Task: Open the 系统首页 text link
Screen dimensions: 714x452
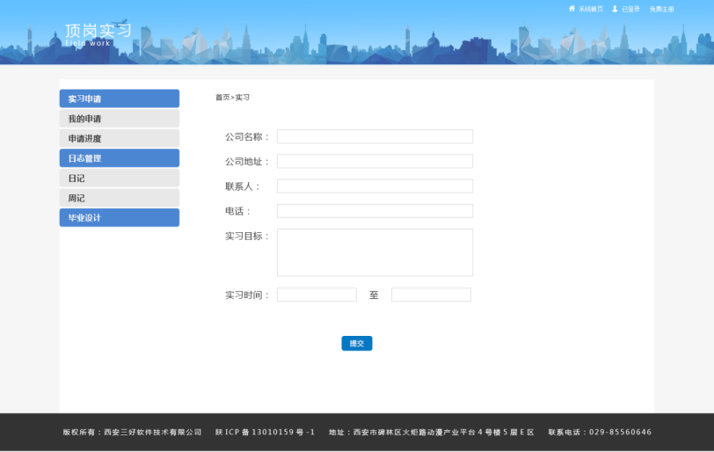Action: 591,9
